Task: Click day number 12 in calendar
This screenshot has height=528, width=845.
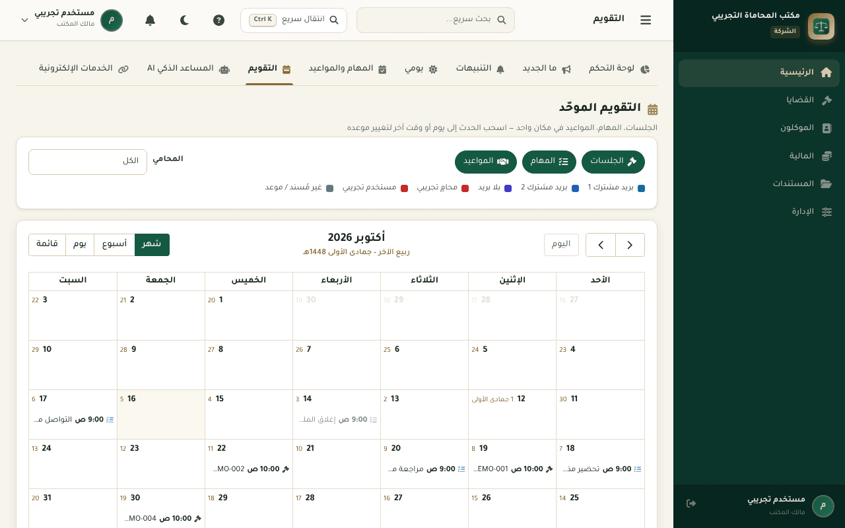Action: pos(521,399)
